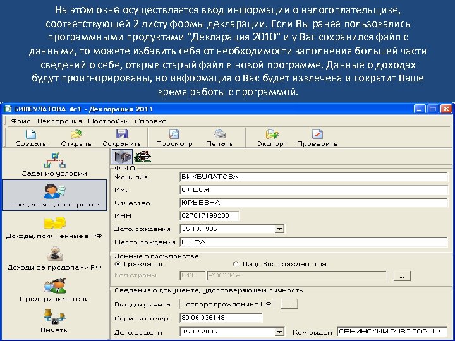
Task: Click the country code browse button (...)
Action: (x=402, y=276)
